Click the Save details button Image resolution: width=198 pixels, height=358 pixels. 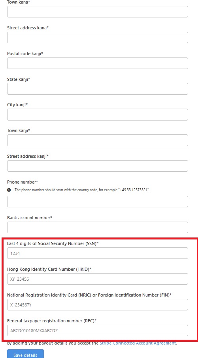[25, 354]
